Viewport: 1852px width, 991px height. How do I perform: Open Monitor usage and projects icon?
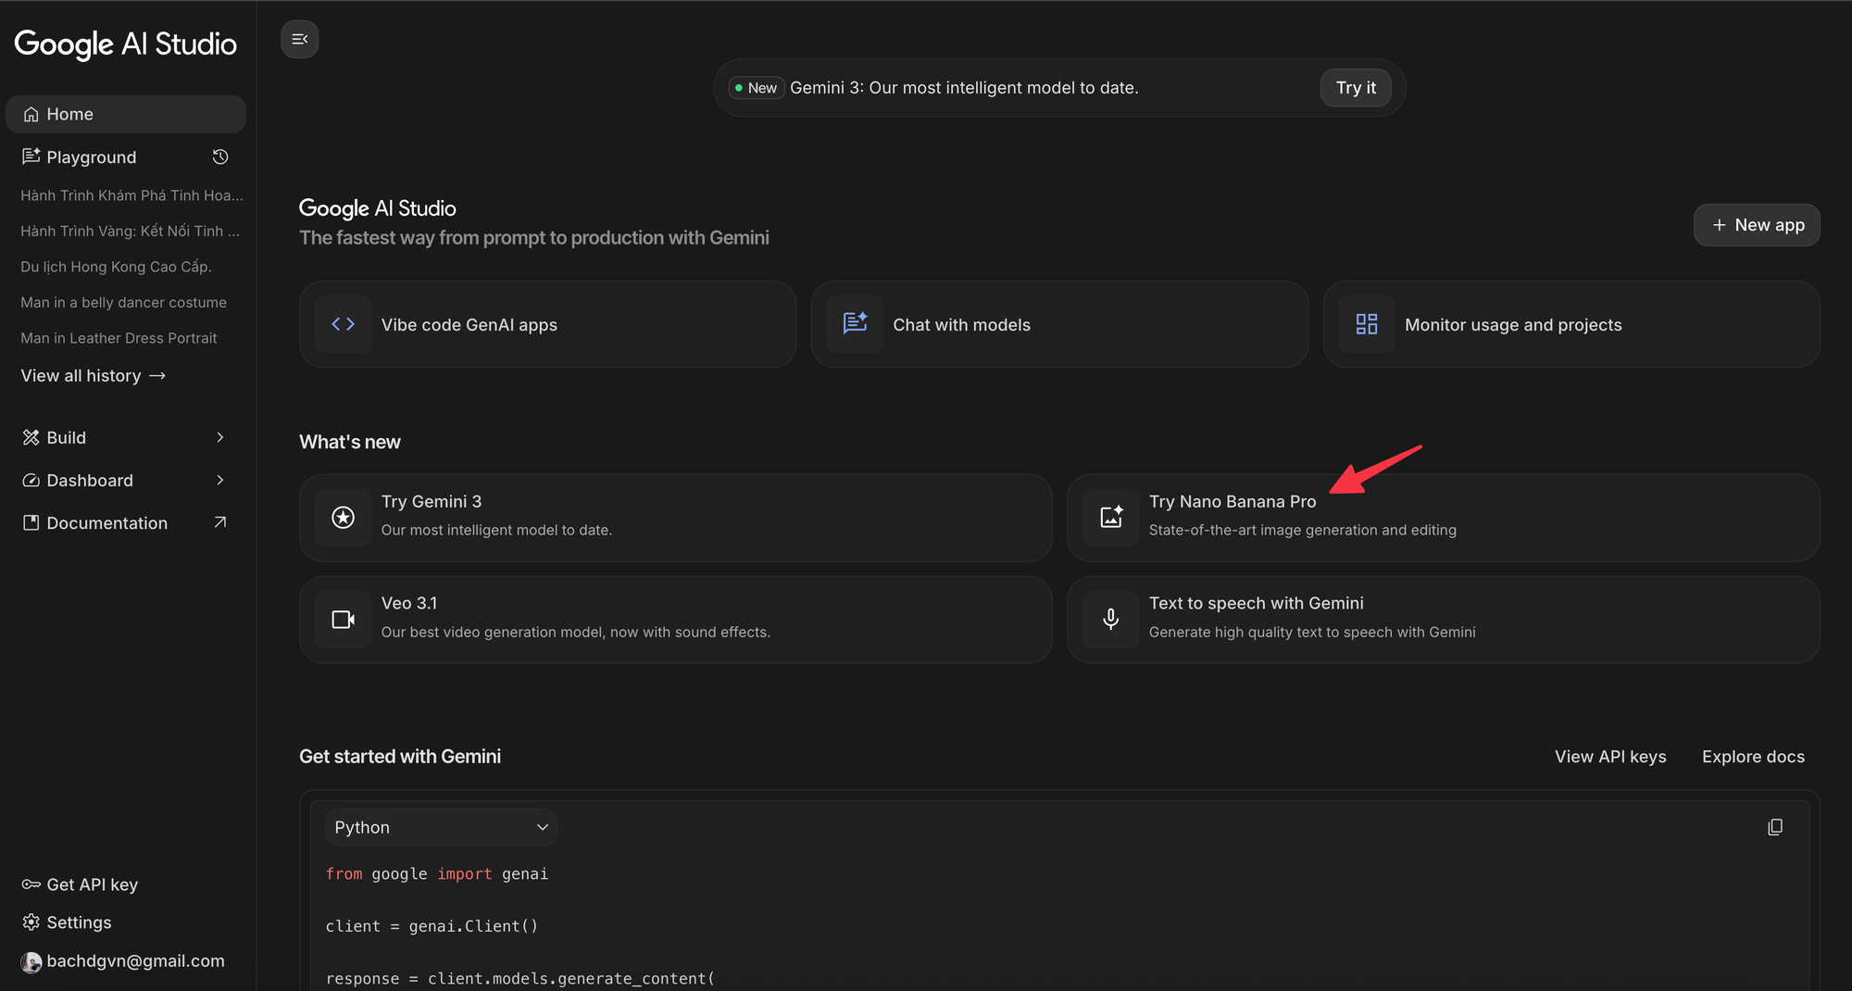1367,324
